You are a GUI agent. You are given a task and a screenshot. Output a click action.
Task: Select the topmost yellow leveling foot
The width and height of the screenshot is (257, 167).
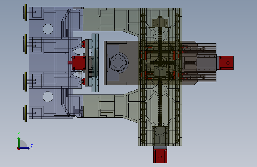pos(26,12)
